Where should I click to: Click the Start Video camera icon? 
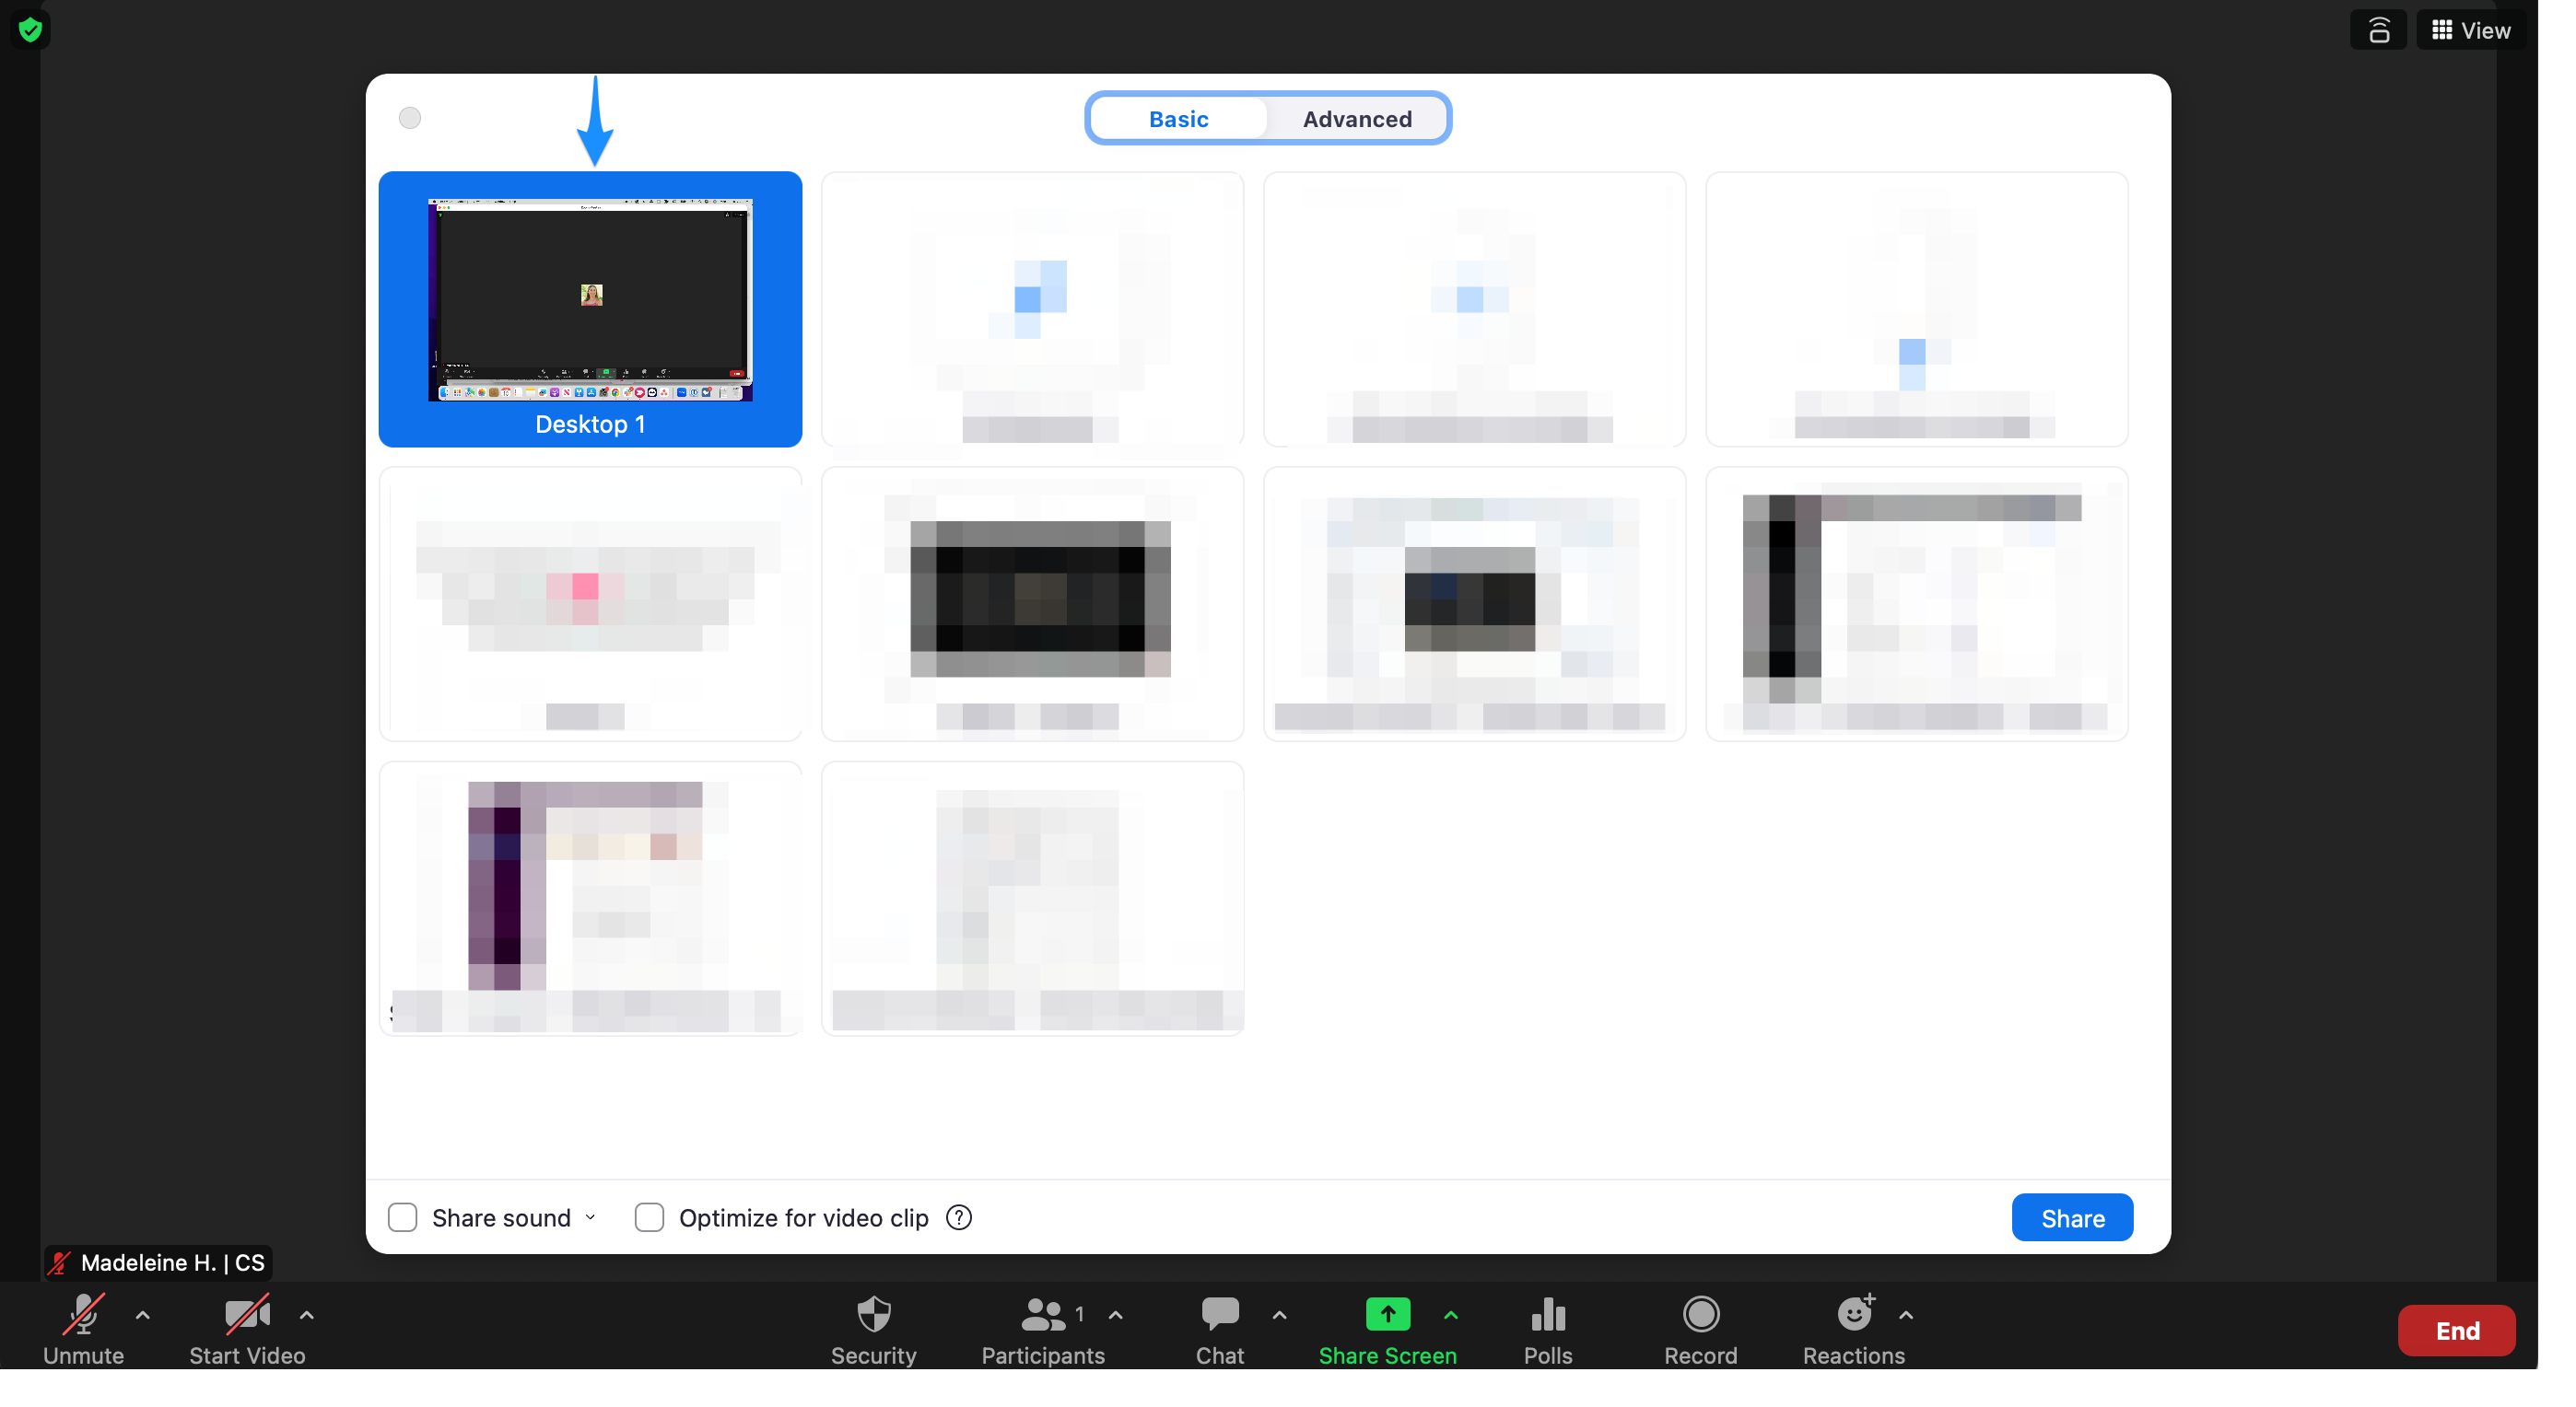(246, 1314)
